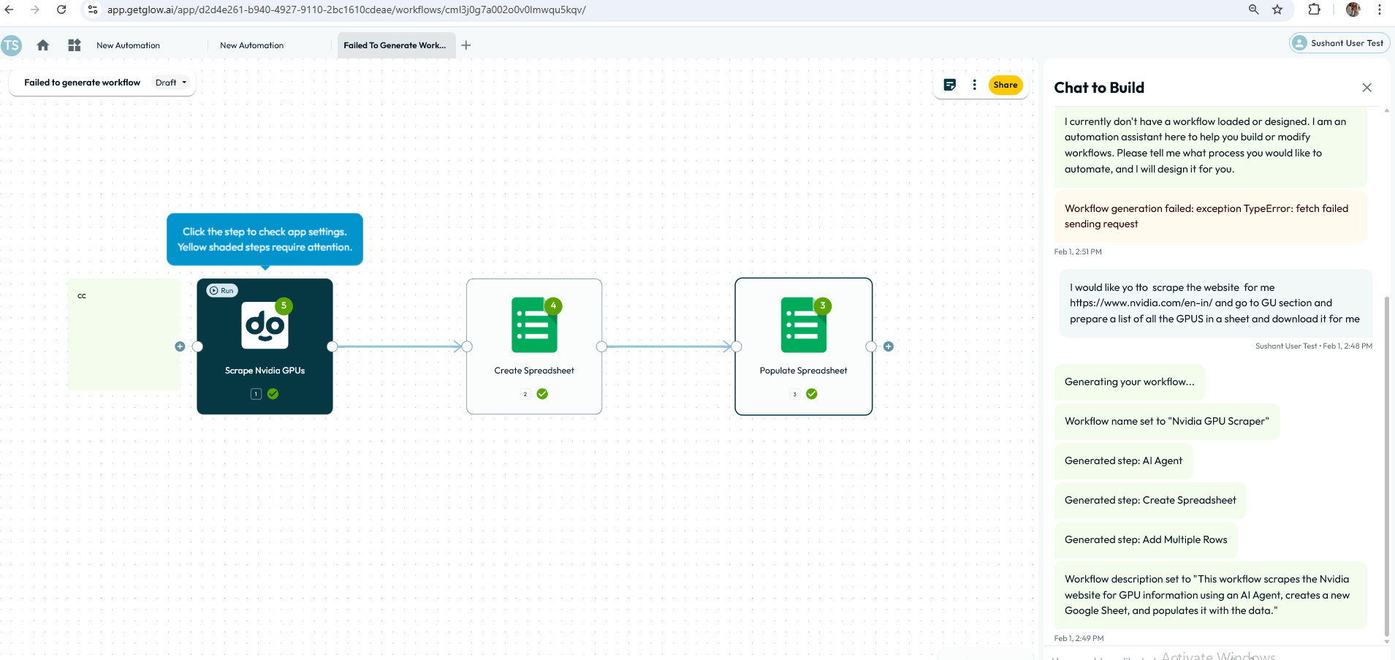Image resolution: width=1395 pixels, height=660 pixels.
Task: Select the Populate Spreadsheet step icon
Action: tap(803, 325)
